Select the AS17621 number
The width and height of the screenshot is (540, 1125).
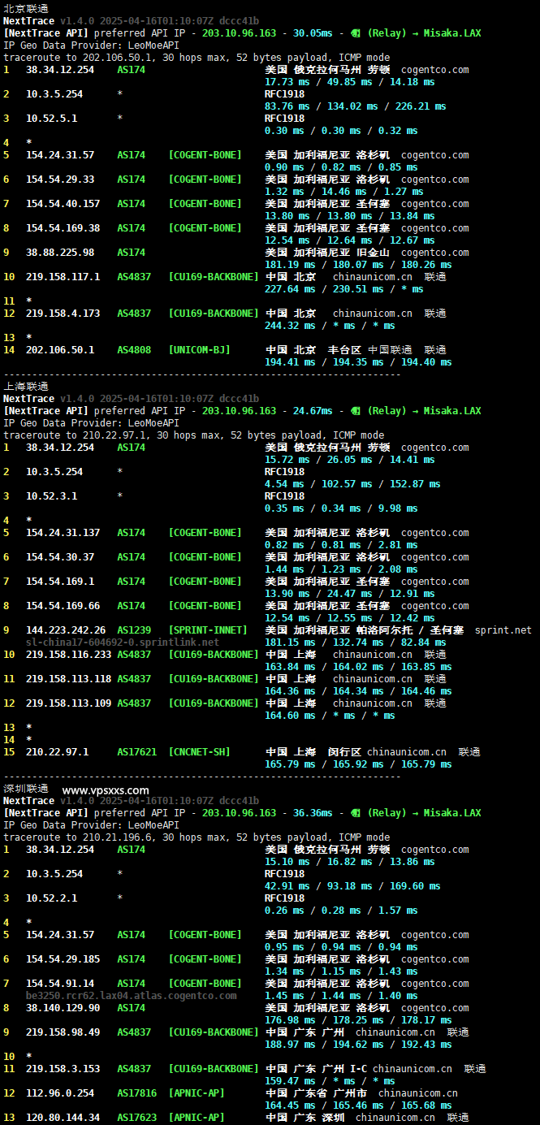pyautogui.click(x=137, y=752)
